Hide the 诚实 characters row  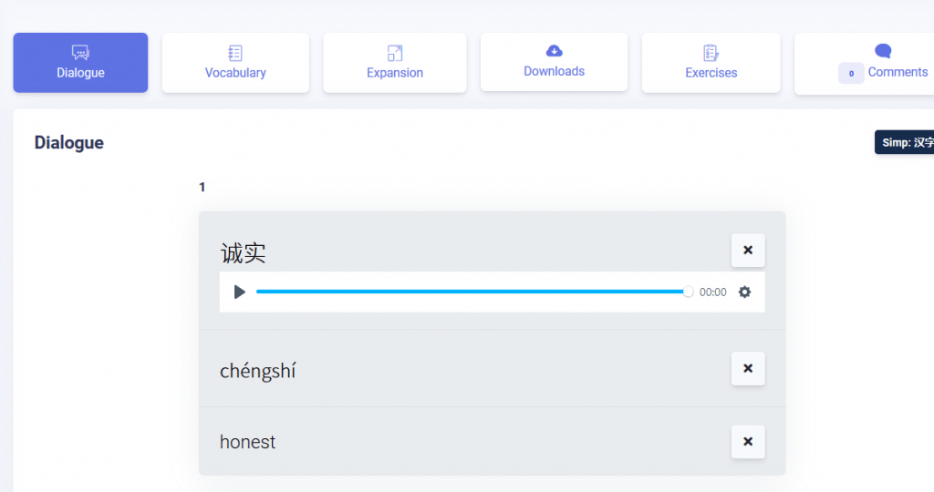pyautogui.click(x=748, y=250)
